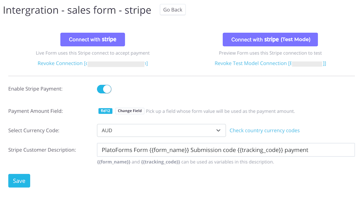Click the Stripe Customer Description input field
This screenshot has height=203, width=361.
click(x=225, y=150)
